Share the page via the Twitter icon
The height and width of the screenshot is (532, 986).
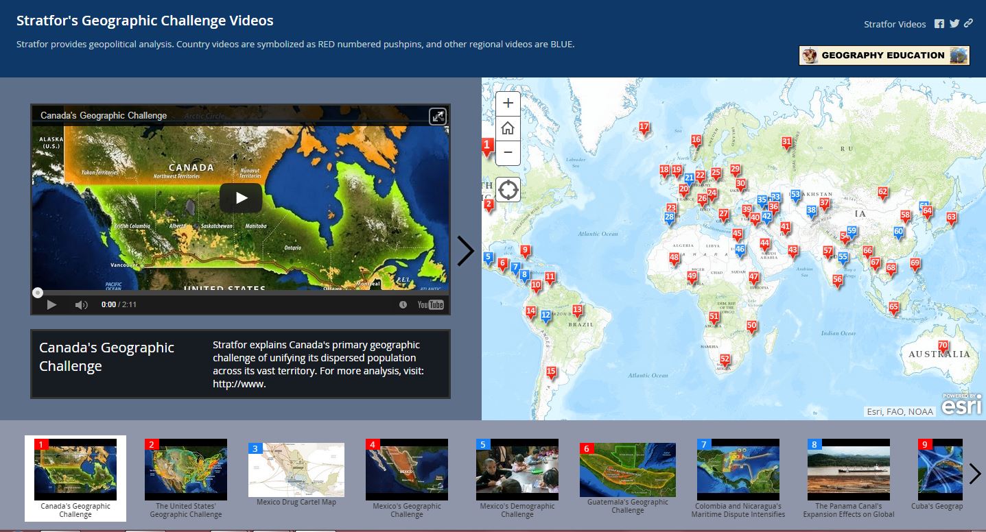pos(954,23)
